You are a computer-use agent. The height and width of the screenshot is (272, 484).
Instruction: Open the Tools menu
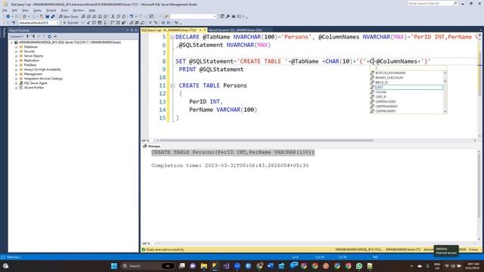pyautogui.click(x=64, y=11)
